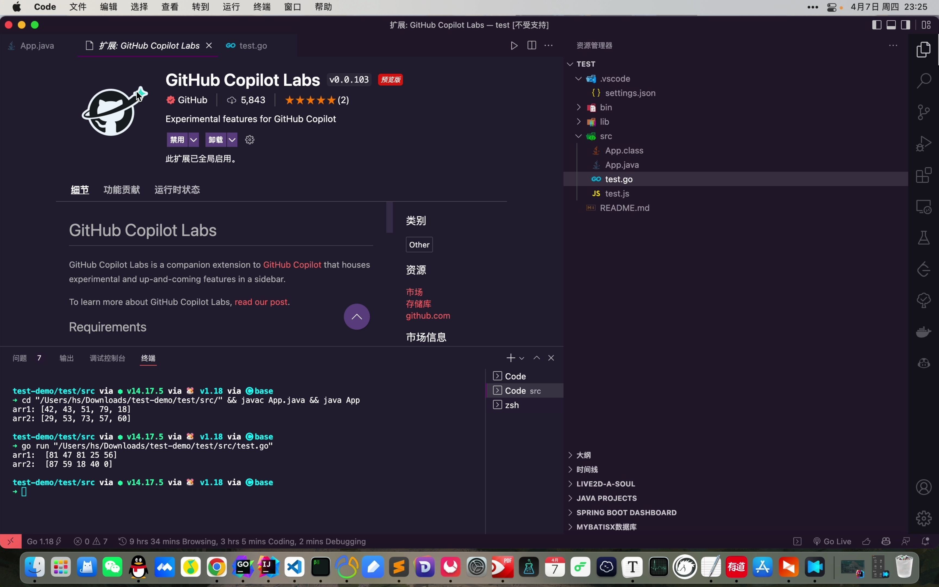Select the 功能贡献 tab

tap(121, 190)
